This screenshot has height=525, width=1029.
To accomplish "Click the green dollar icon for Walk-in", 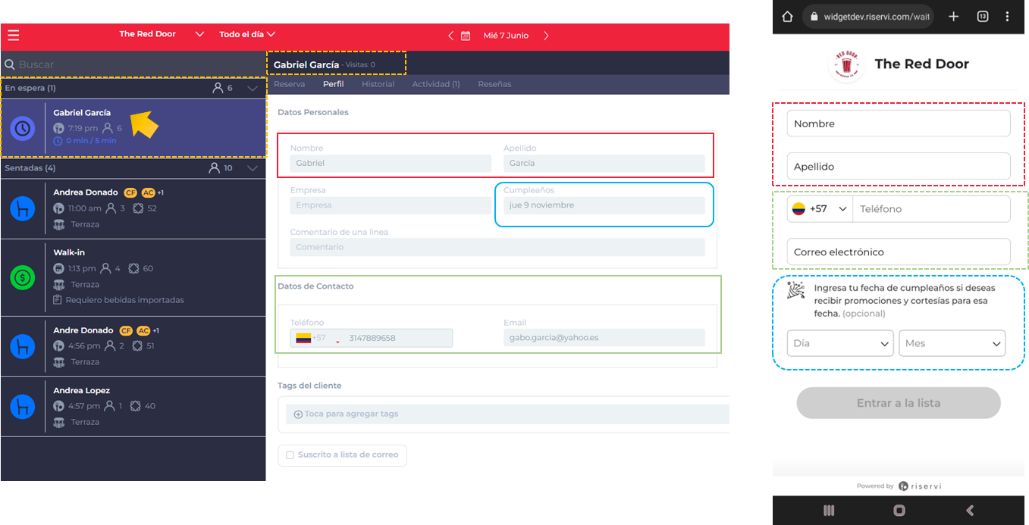I will tap(23, 277).
